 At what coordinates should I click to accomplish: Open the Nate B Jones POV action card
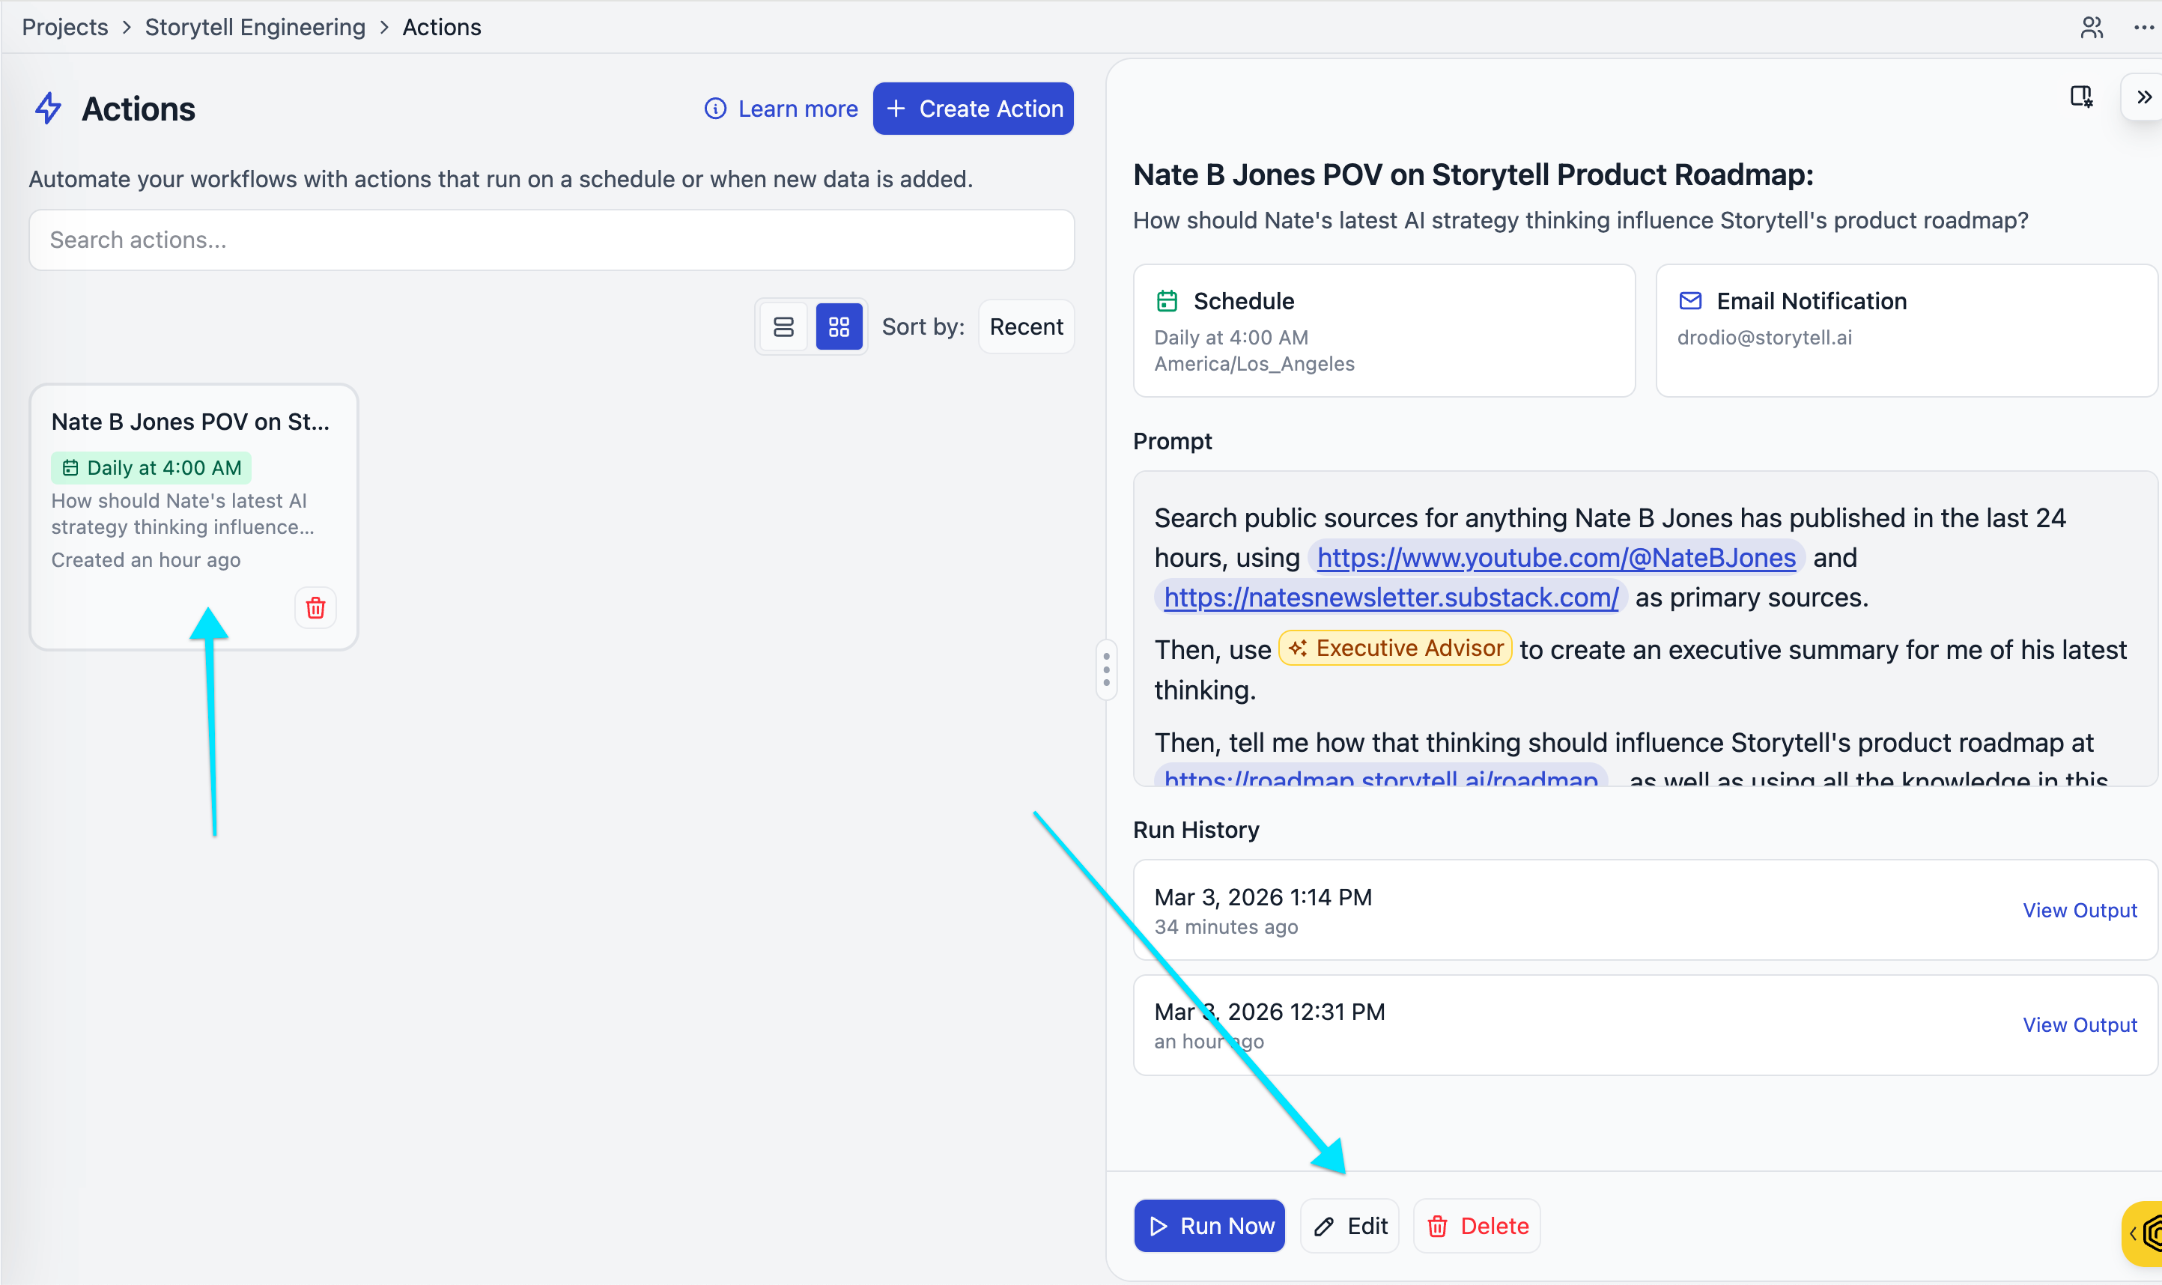[x=194, y=517]
